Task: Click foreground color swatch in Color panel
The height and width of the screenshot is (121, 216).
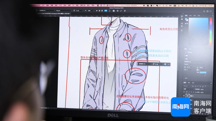Action: point(186,19)
